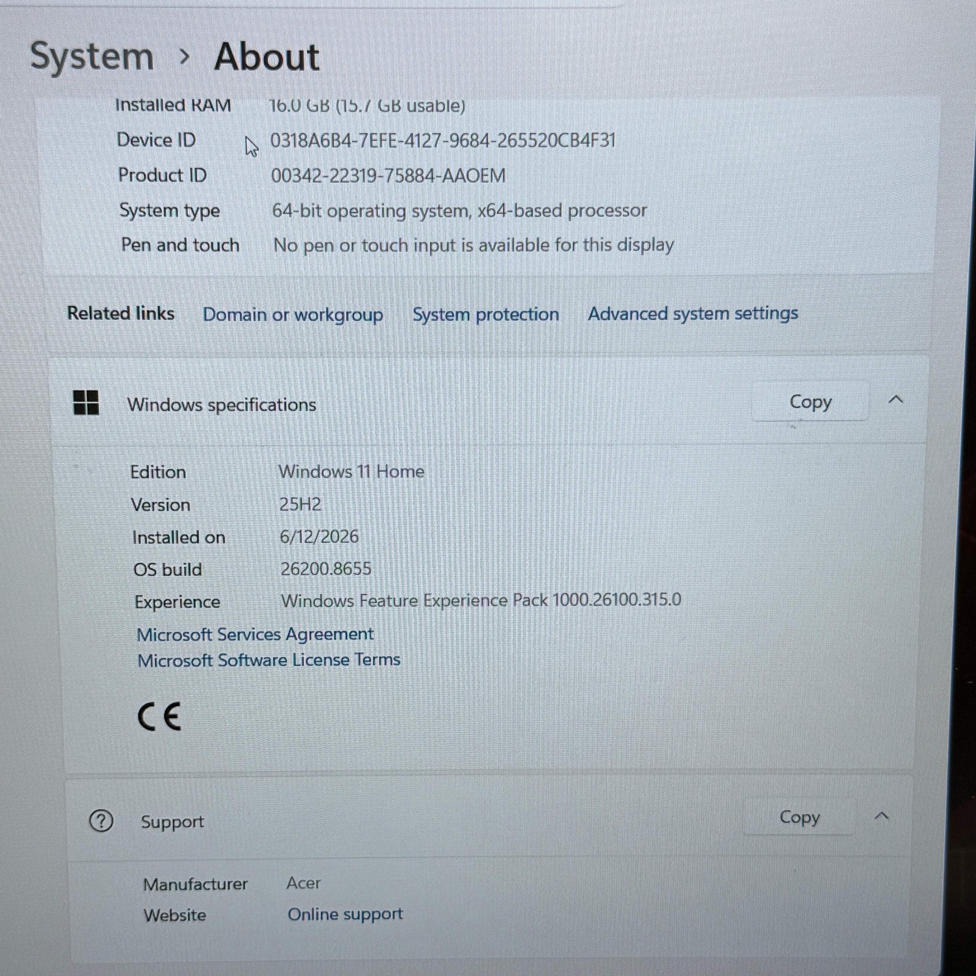
Task: Open the Domain or workgroup link
Action: pyautogui.click(x=293, y=315)
